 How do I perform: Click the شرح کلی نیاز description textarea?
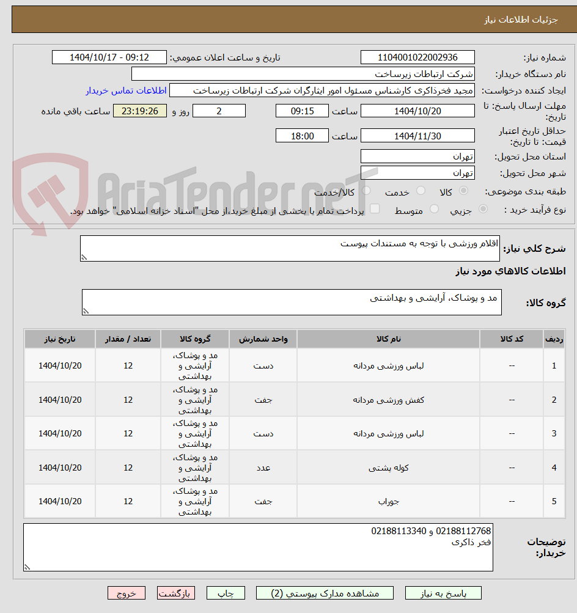click(290, 248)
